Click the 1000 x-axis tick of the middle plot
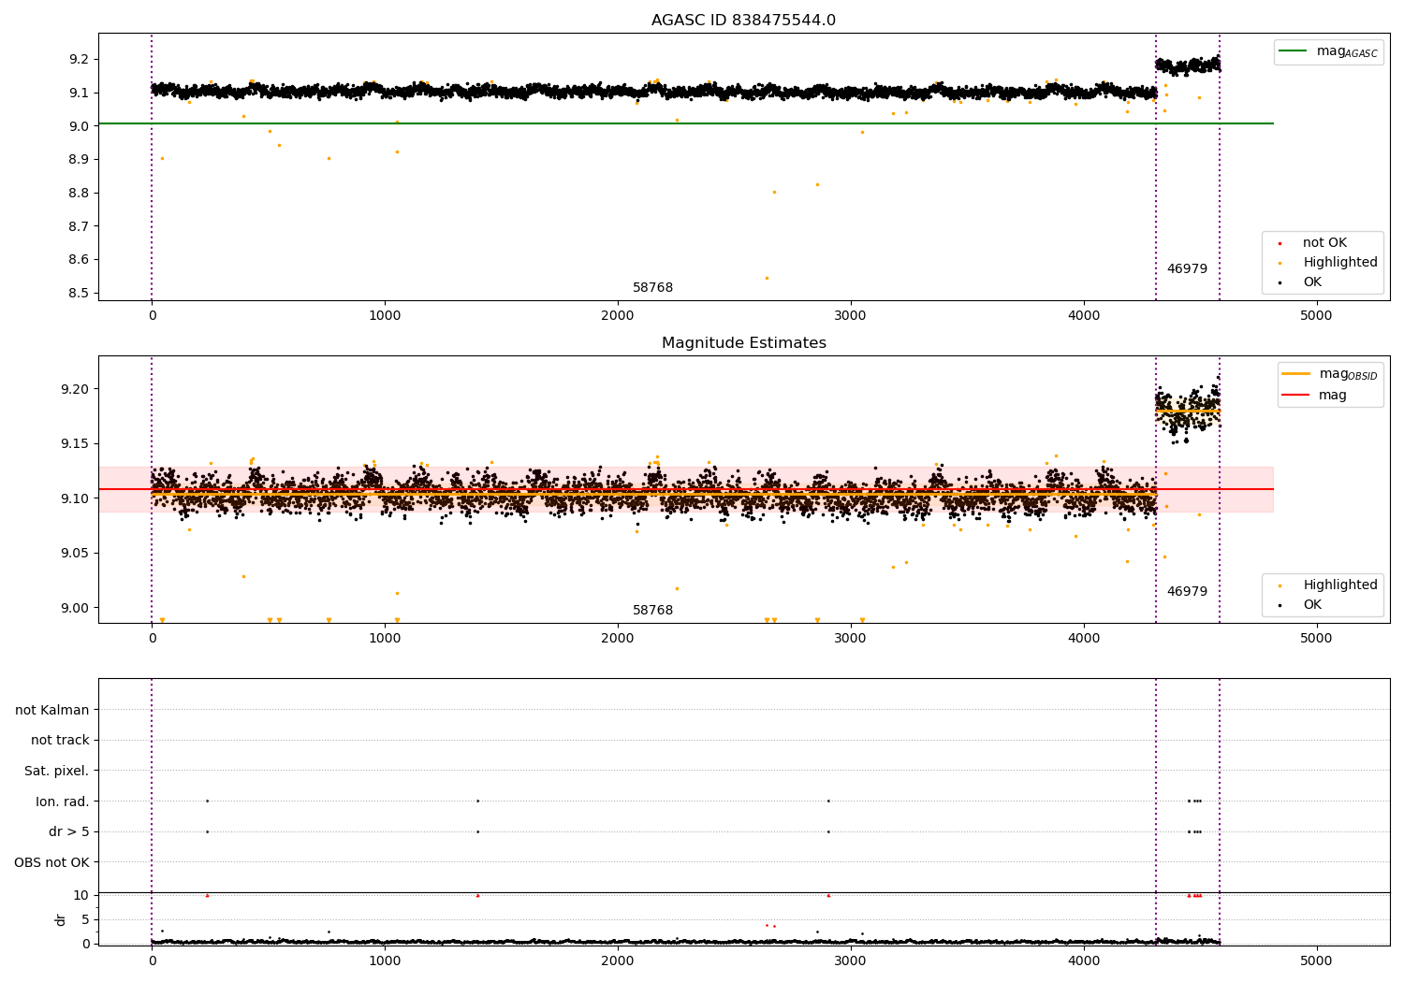Image resolution: width=1404 pixels, height=982 pixels. pos(385,639)
